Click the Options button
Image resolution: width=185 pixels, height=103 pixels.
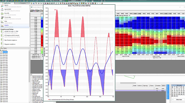click(163, 85)
